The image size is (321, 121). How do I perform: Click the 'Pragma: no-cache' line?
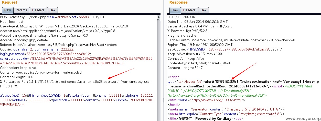coord(182,36)
